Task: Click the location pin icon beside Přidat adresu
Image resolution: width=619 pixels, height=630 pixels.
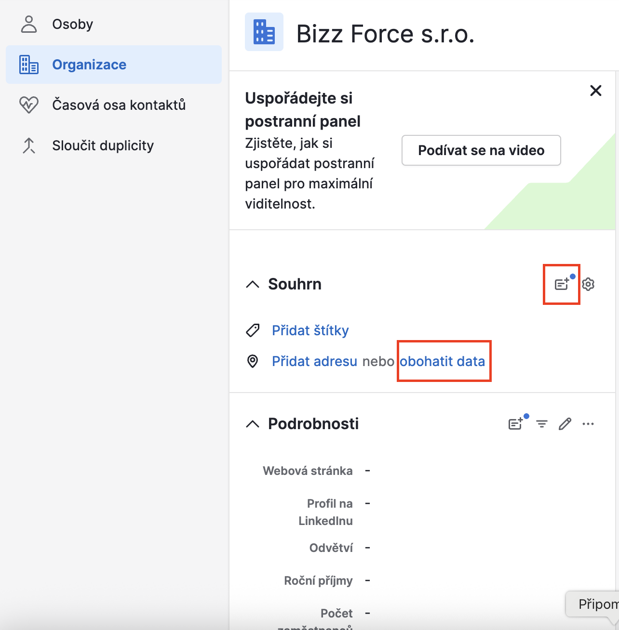Action: point(253,361)
